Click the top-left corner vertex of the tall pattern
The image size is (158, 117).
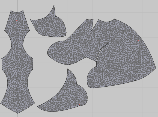click(11, 11)
